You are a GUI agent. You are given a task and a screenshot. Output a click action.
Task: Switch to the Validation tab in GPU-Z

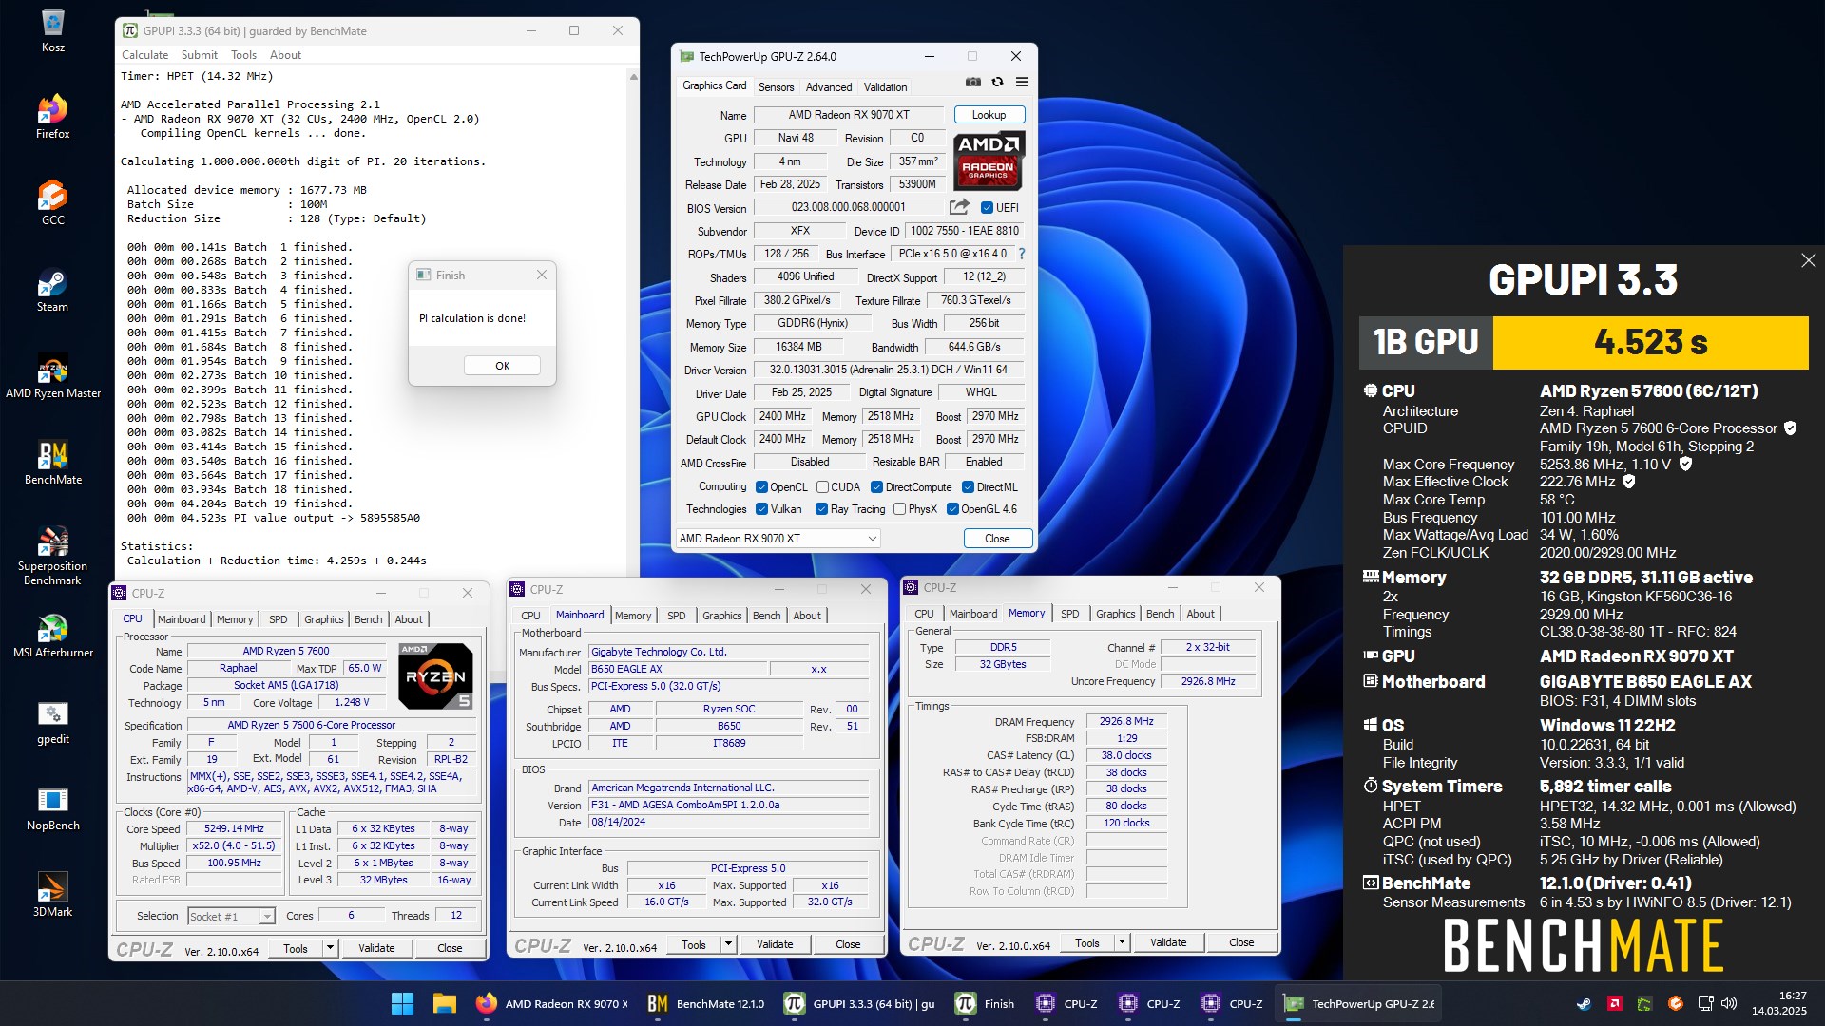pos(885,86)
